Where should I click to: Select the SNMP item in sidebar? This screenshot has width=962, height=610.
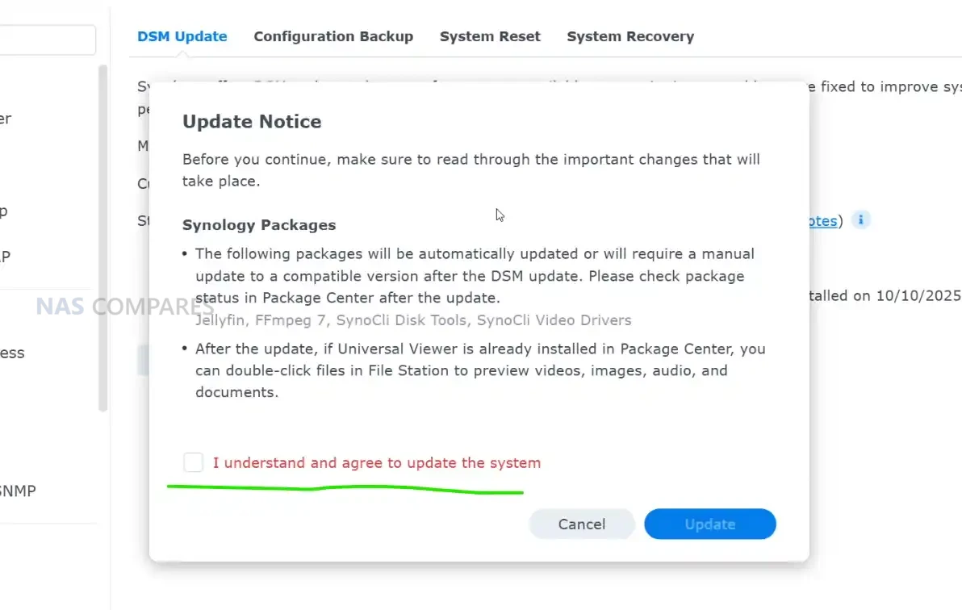point(18,491)
